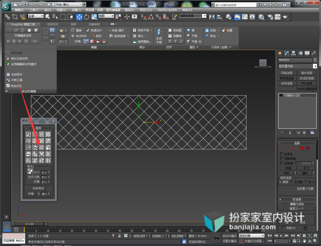The width and height of the screenshot is (321, 246).
Task: Expand the 几何体 (全部) ribbon dropdown
Action: point(221,47)
